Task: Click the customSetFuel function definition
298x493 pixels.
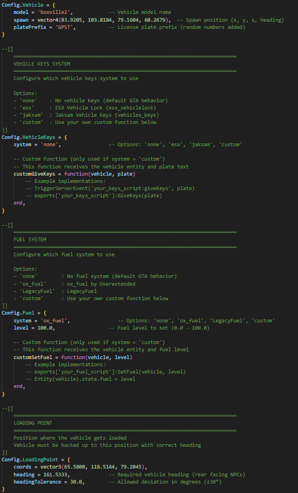Action: (x=73, y=357)
